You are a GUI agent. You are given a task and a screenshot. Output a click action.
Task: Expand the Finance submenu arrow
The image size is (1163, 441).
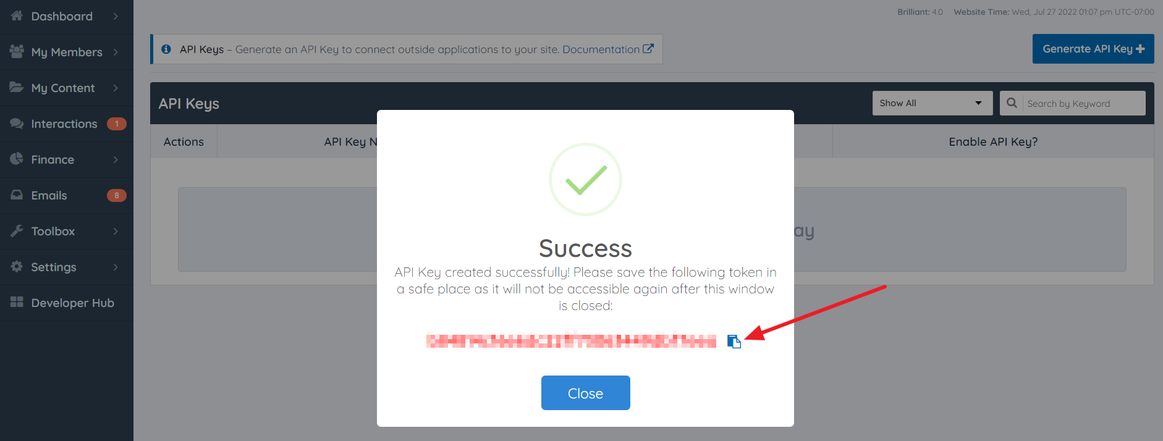[x=116, y=159]
